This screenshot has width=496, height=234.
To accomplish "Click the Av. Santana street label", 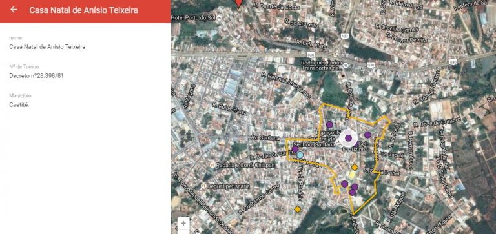I will [x=265, y=138].
